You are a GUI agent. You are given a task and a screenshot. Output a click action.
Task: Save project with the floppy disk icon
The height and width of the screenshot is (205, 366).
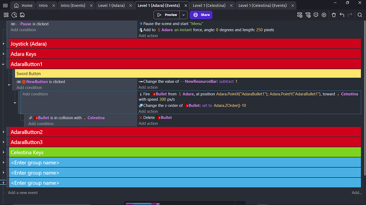tap(22, 15)
